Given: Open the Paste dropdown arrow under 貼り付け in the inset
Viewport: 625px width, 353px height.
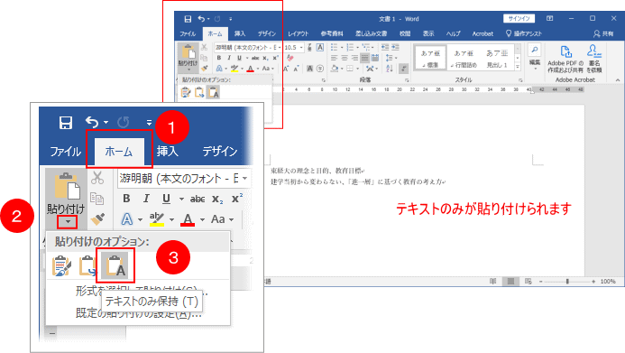Looking at the screenshot, I should click(67, 222).
